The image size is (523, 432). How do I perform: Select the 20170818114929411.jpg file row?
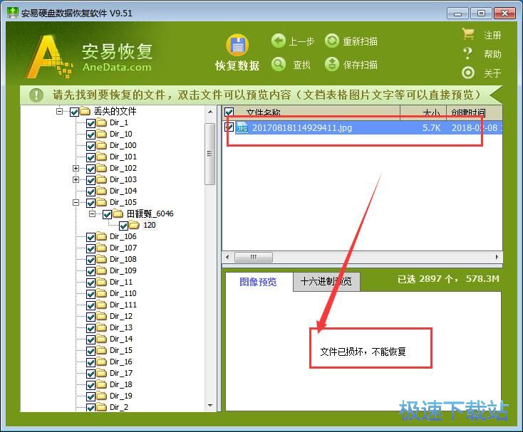362,127
